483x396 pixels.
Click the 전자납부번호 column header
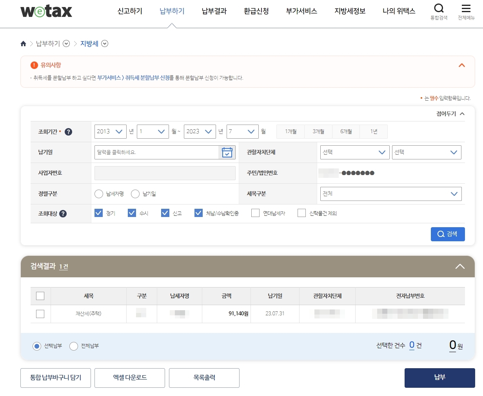[x=410, y=296]
